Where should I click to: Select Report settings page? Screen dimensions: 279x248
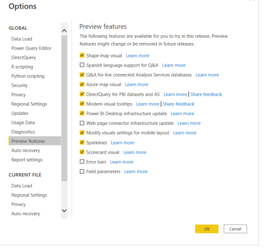click(27, 160)
